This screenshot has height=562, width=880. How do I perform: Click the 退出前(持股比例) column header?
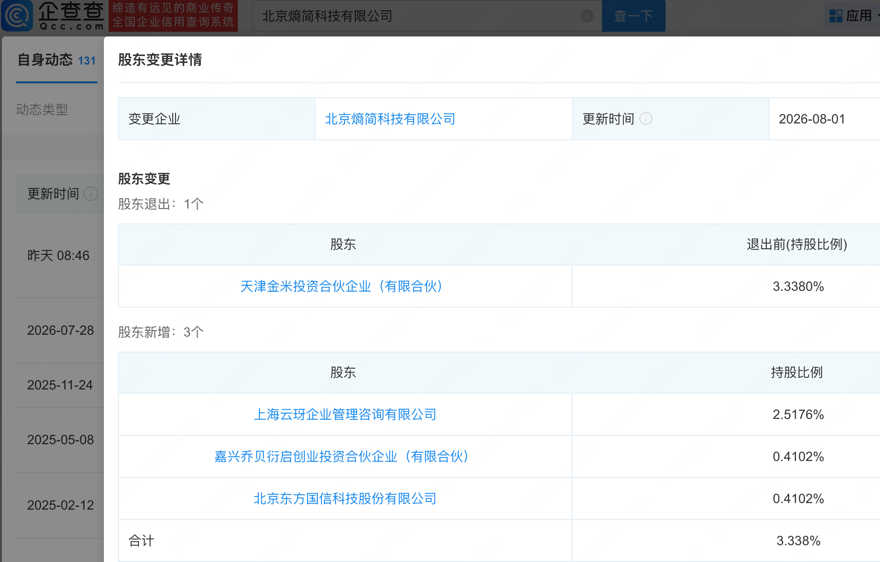point(797,244)
